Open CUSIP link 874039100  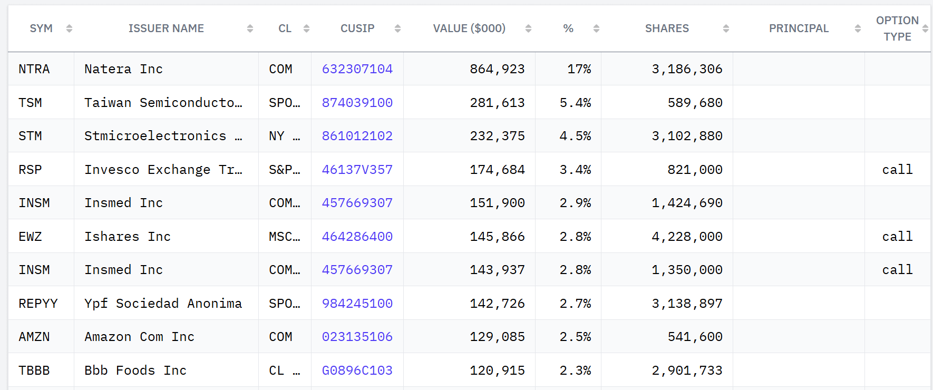point(357,103)
